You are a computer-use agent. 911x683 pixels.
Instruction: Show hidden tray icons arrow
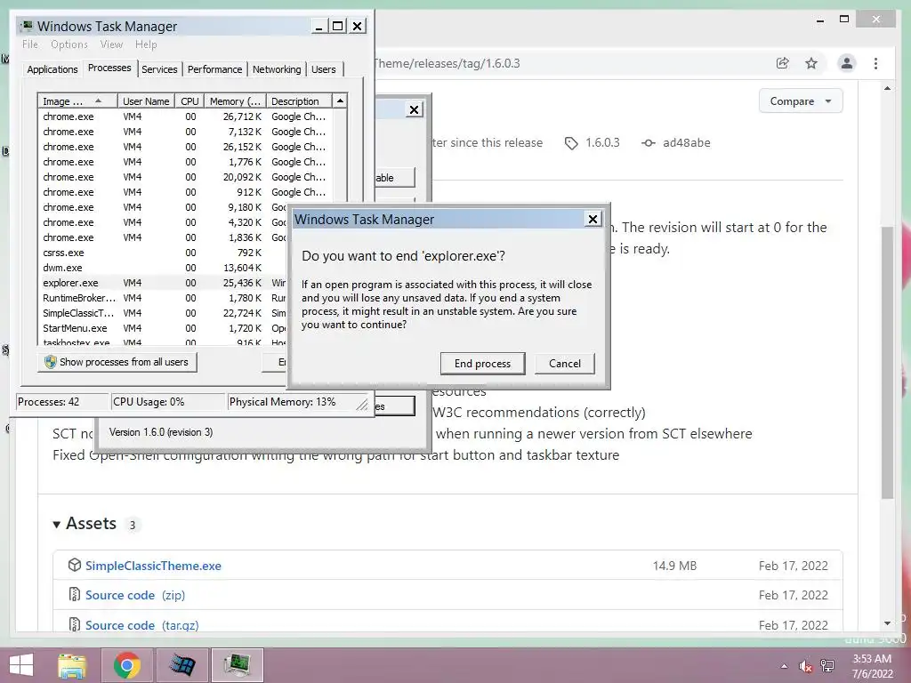click(785, 666)
